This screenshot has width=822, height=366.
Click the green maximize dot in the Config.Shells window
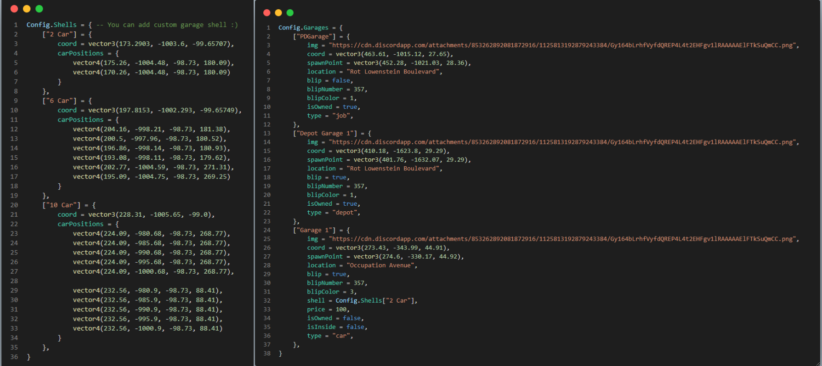click(x=39, y=9)
